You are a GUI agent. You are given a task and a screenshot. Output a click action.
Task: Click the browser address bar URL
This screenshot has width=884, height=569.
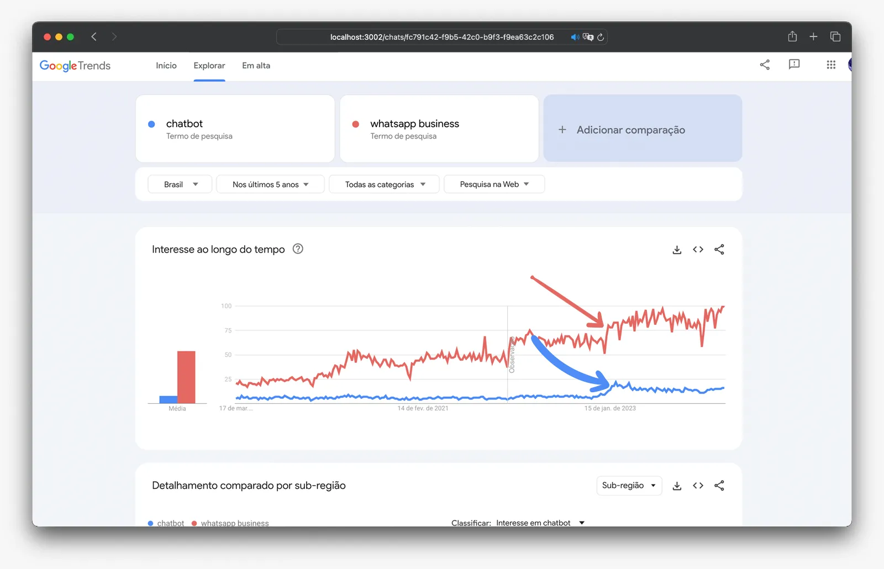442,37
